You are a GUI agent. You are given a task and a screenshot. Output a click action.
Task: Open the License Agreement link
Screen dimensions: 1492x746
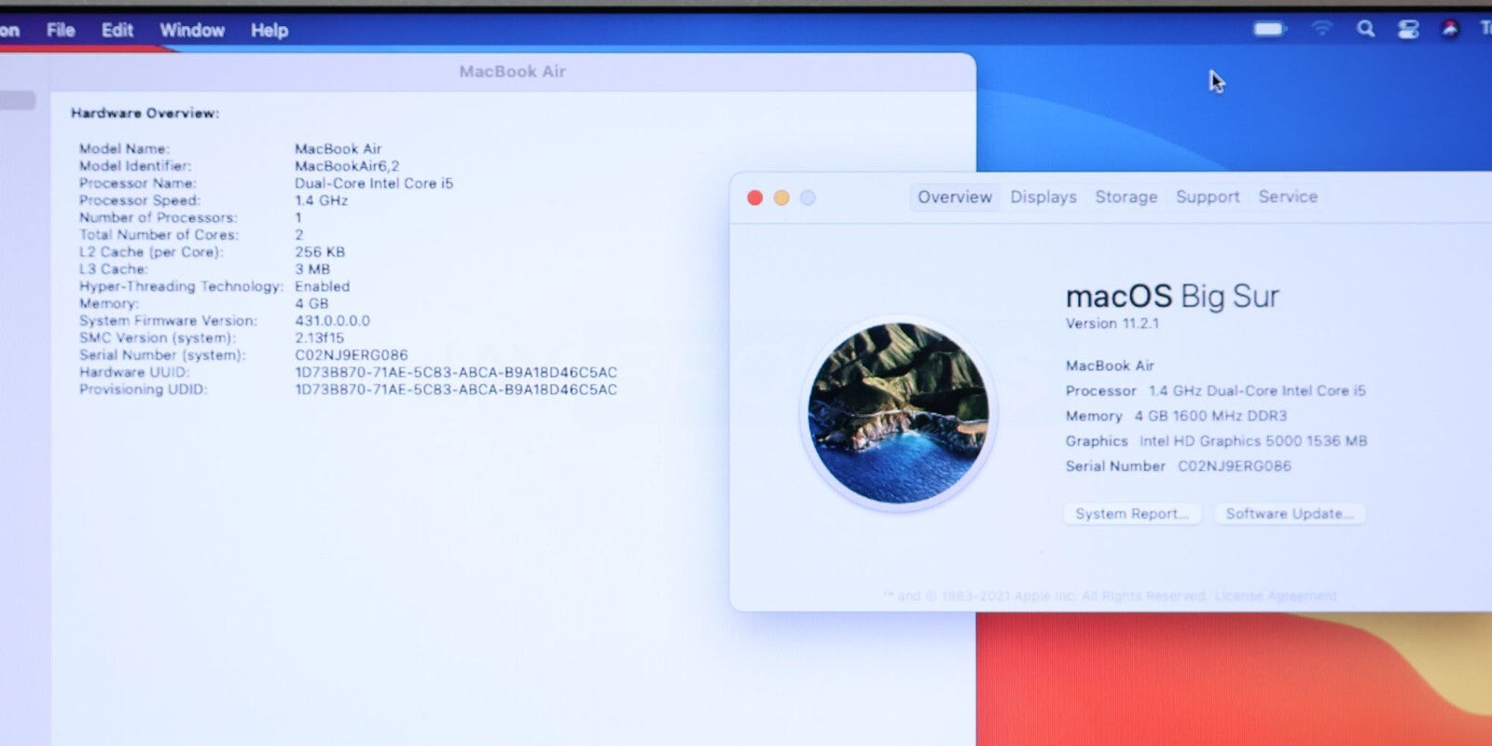tap(1276, 596)
